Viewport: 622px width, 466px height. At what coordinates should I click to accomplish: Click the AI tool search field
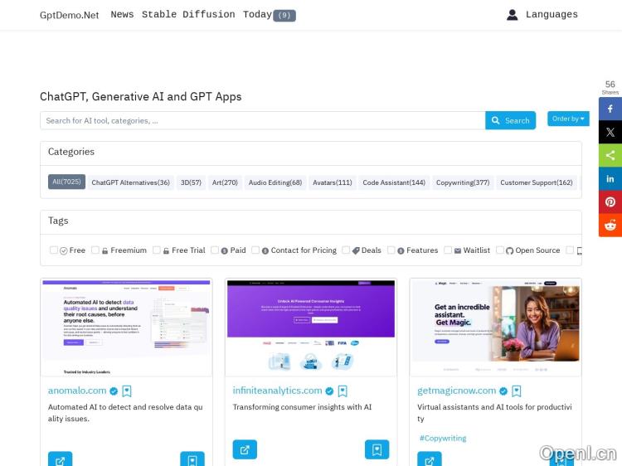262,121
